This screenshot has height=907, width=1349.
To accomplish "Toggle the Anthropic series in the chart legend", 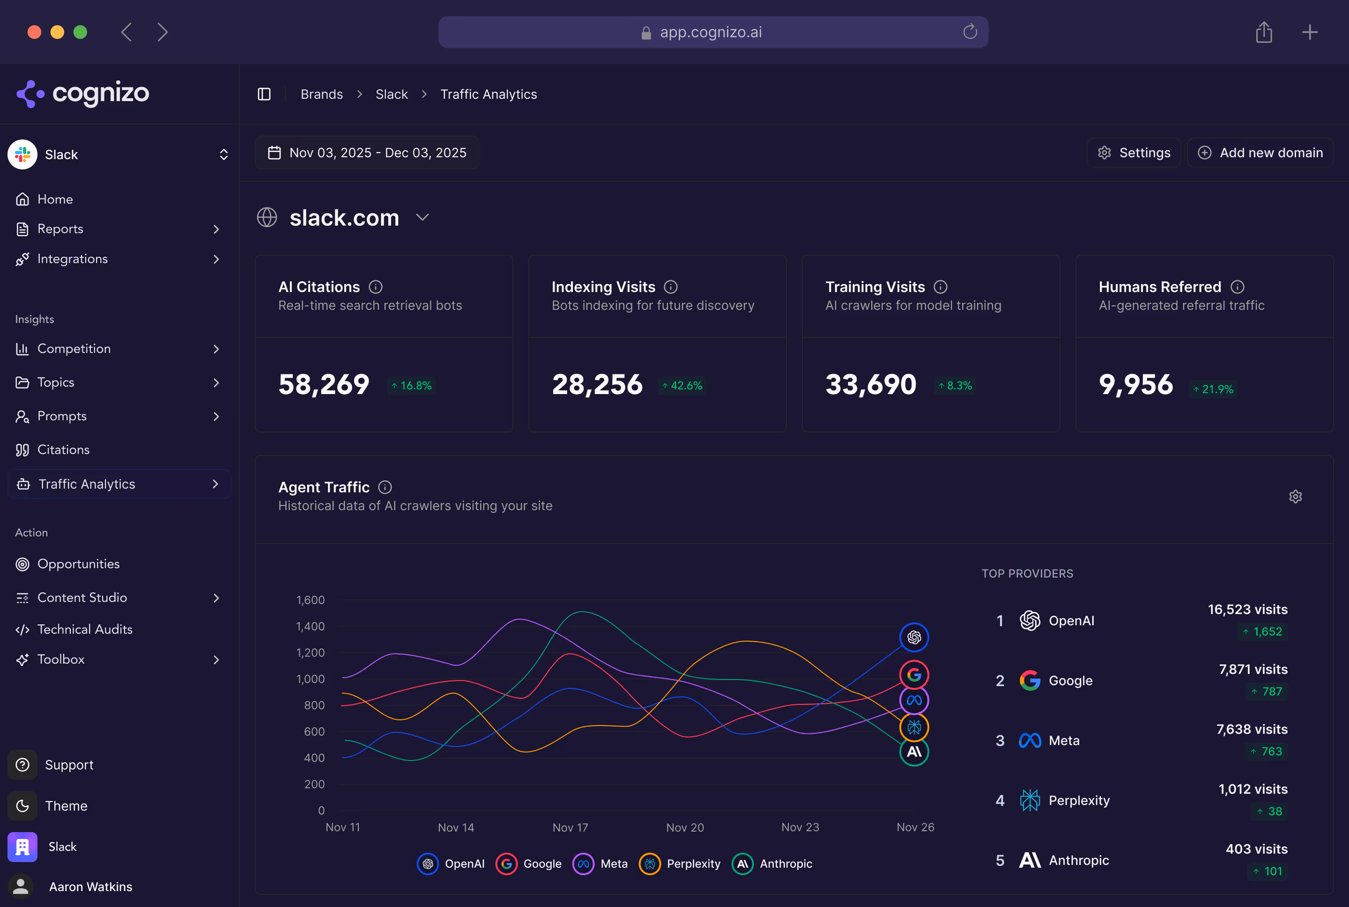I will tap(772, 863).
